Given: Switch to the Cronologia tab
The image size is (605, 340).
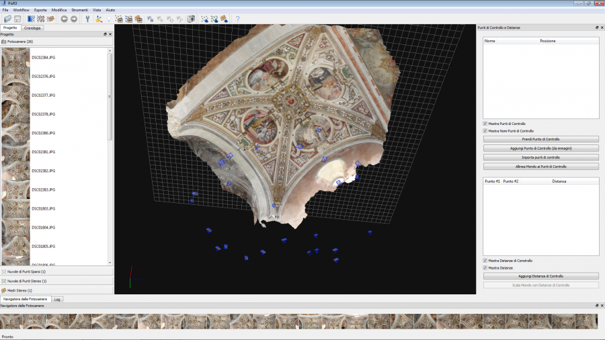Looking at the screenshot, I should tap(32, 28).
